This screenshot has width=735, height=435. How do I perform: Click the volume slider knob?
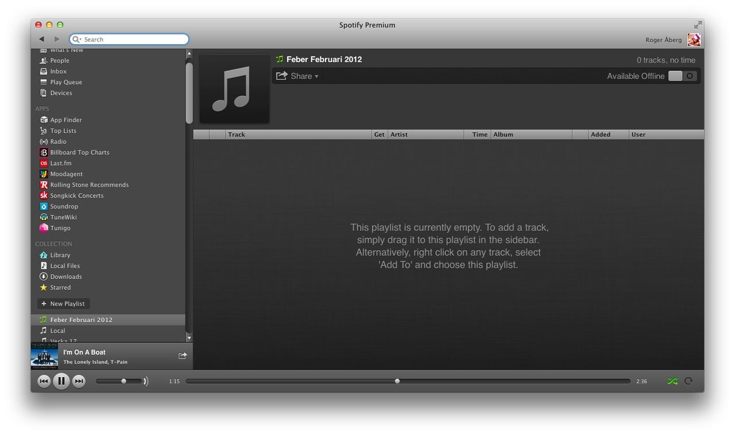click(123, 381)
